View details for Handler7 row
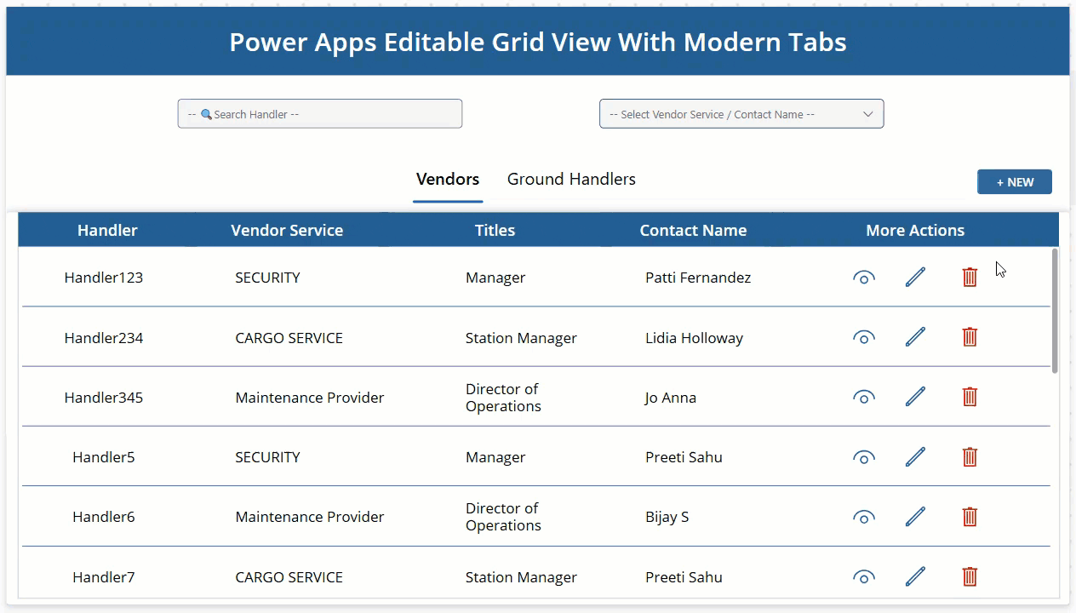 864,577
